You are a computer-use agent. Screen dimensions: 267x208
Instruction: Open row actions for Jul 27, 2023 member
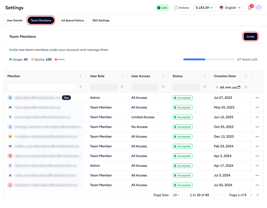[x=257, y=98]
